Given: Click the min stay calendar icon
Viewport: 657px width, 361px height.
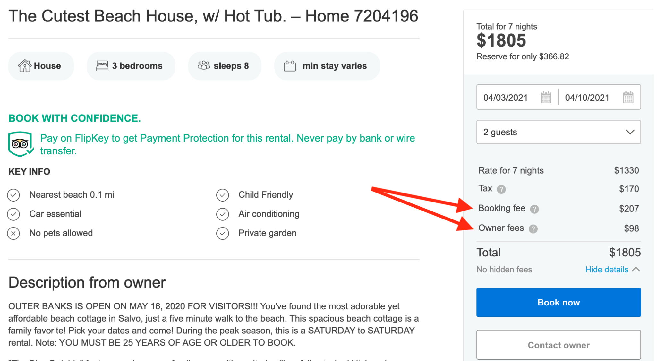Looking at the screenshot, I should [x=290, y=65].
